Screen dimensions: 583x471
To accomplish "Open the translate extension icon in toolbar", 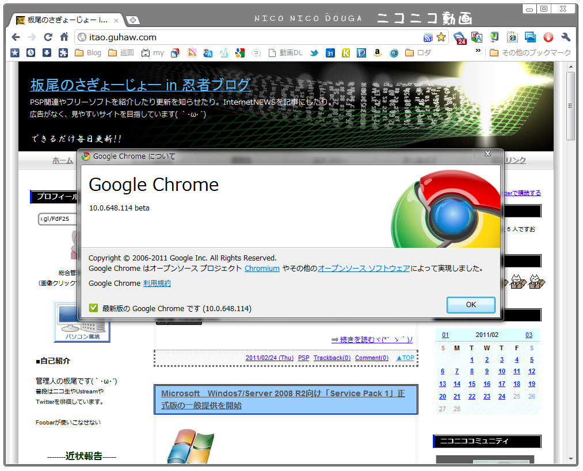I will tap(477, 37).
